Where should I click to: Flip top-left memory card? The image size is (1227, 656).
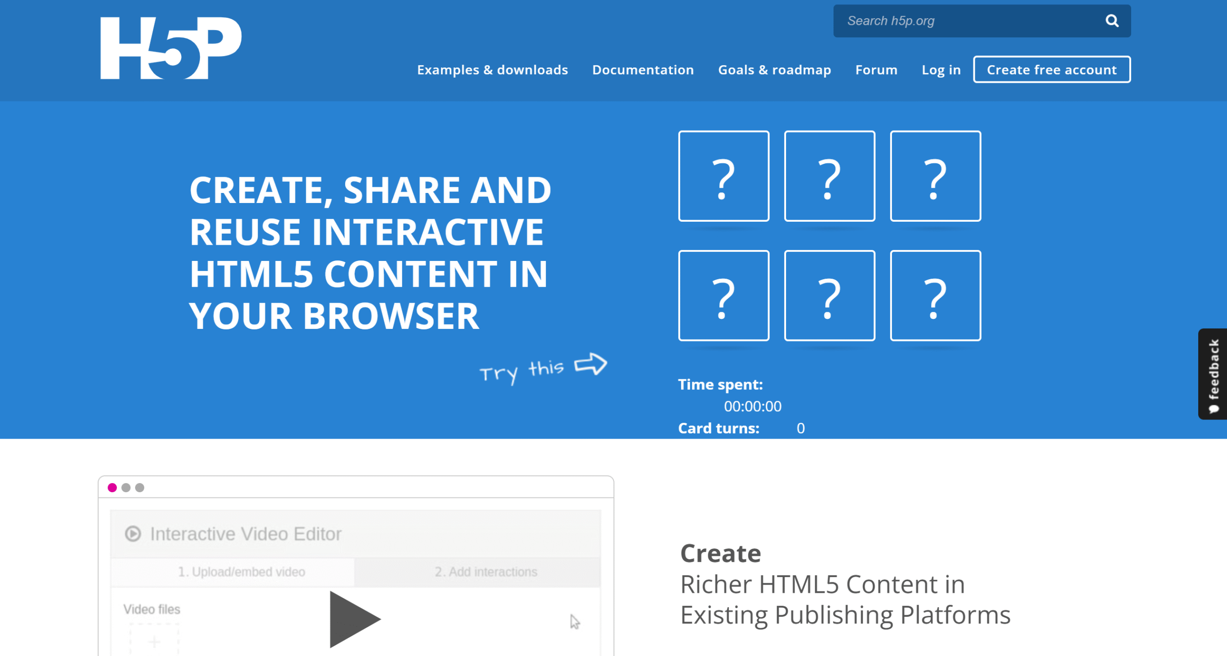(x=724, y=176)
